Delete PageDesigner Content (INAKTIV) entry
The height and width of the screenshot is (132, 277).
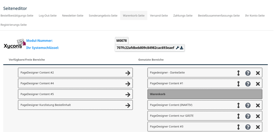(x=258, y=105)
